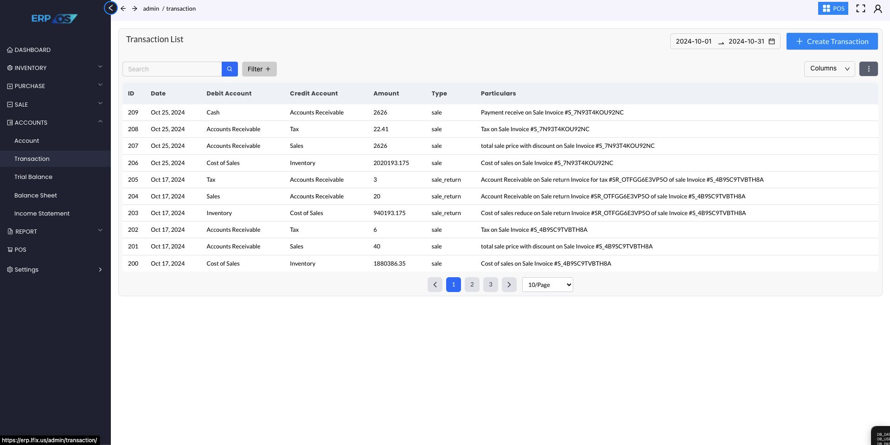Click the start date 2024-10-01 field
Image resolution: width=890 pixels, height=445 pixels.
(693, 41)
